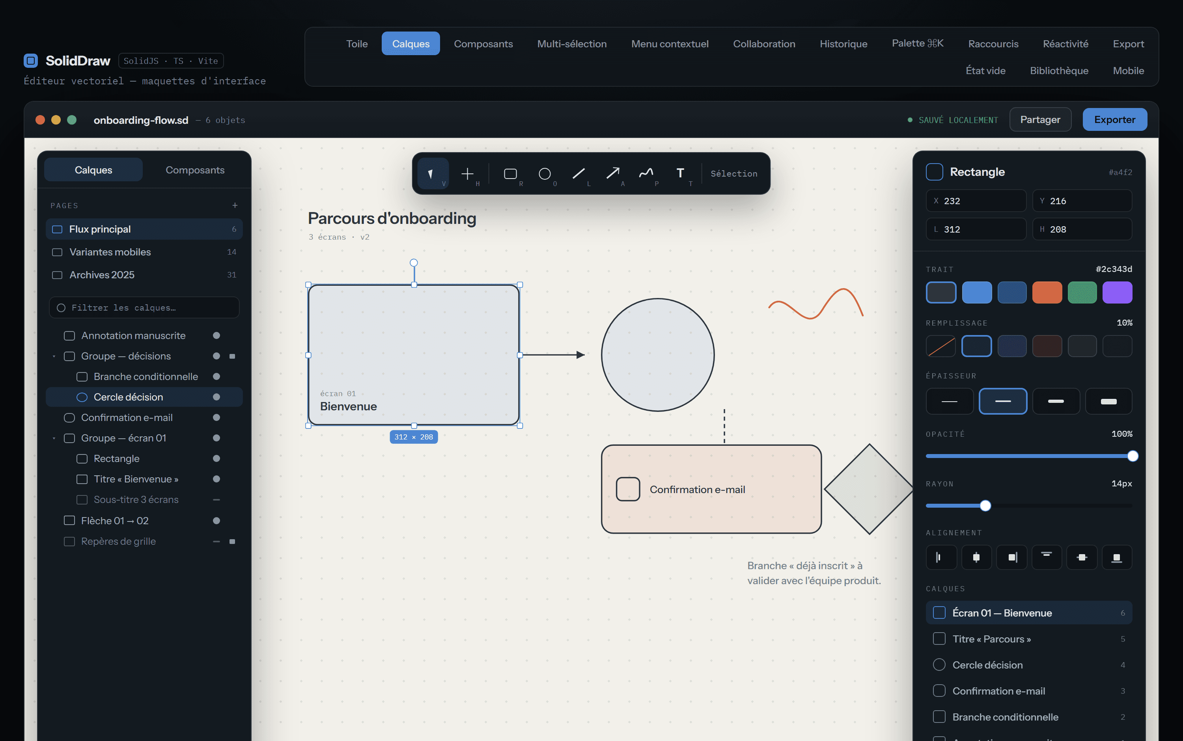
Task: Click the X position field
Action: pos(976,201)
